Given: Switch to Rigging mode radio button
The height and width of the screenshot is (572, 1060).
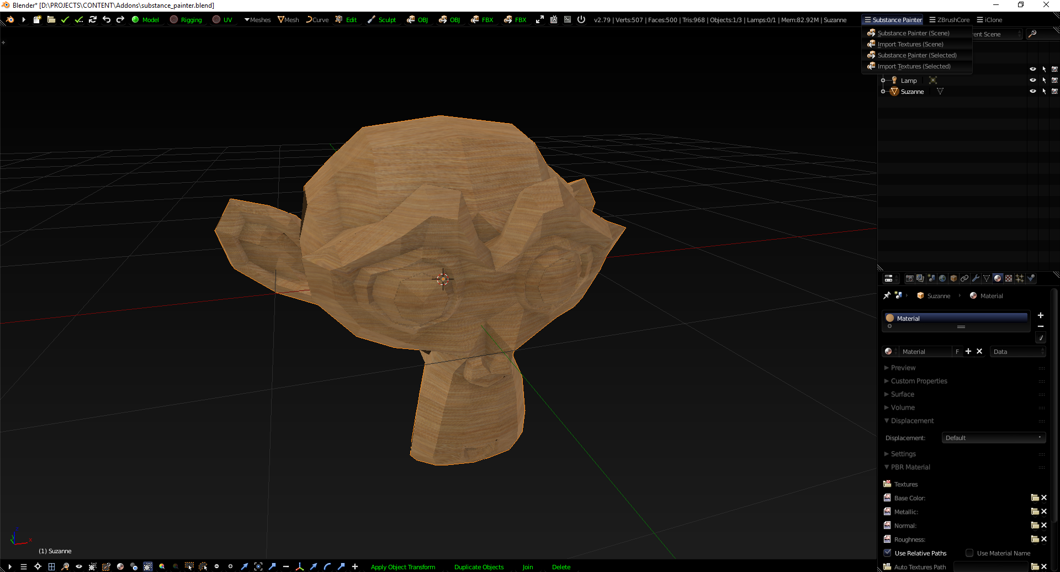Looking at the screenshot, I should [186, 19].
